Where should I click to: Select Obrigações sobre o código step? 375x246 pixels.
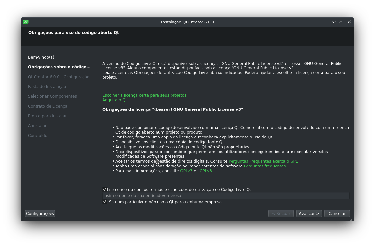point(59,67)
